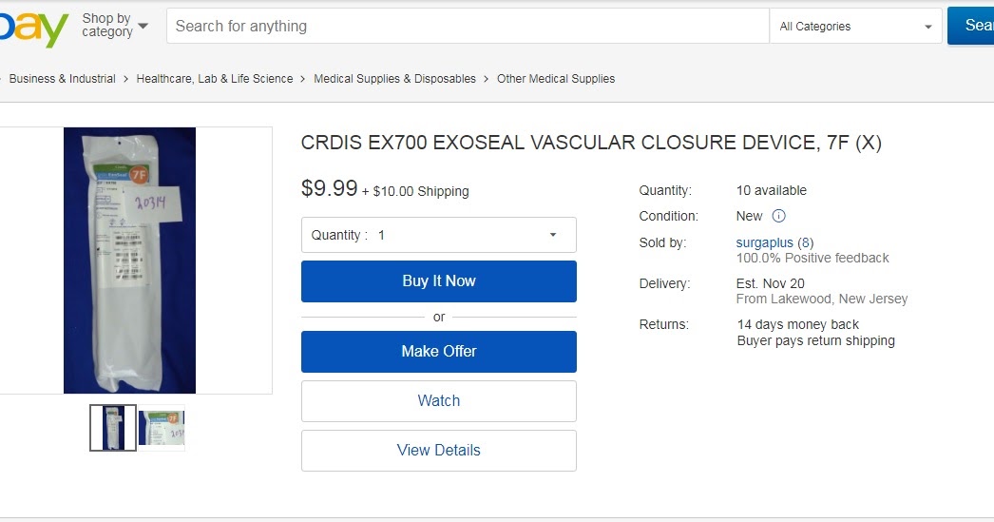994x522 pixels.
Task: Open seller feedback count (8) link
Action: [806, 242]
